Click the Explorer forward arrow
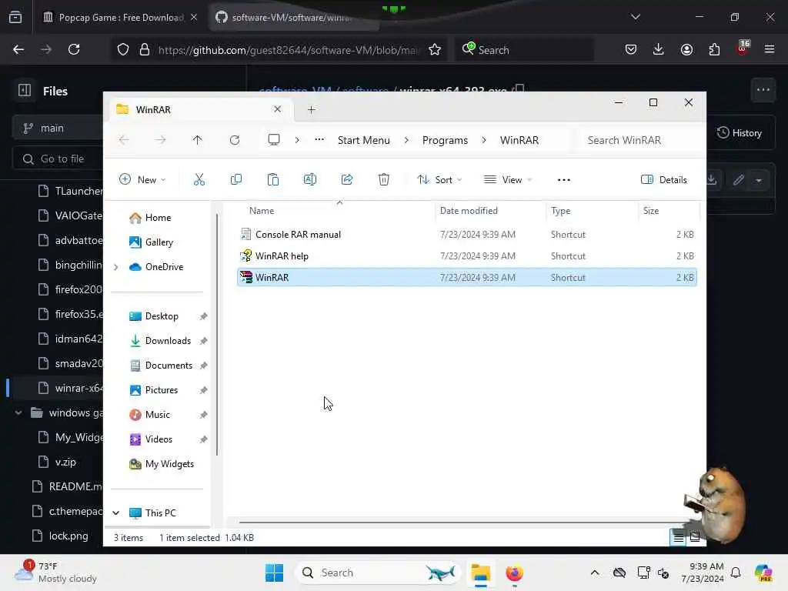This screenshot has height=591, width=788. point(161,140)
